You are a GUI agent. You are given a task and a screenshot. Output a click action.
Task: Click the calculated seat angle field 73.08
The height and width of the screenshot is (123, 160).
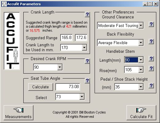point(68,87)
